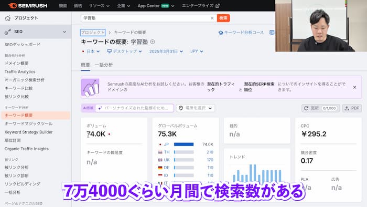The width and height of the screenshot is (367, 207).
Task: Open Keyword Strategy Builder in sidebar
Action: pos(28,132)
